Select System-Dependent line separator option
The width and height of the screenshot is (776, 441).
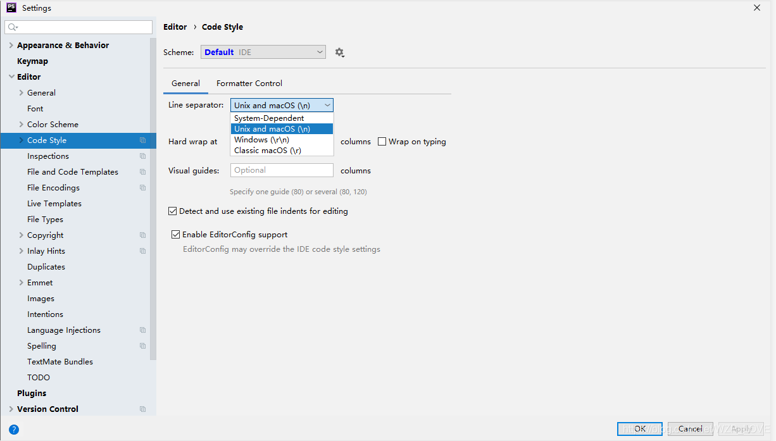(282, 118)
